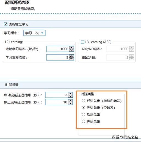The width and height of the screenshot is (141, 142).
Task: Select 后进先出 (存储和转发) radio button
Action: click(x=83, y=101)
